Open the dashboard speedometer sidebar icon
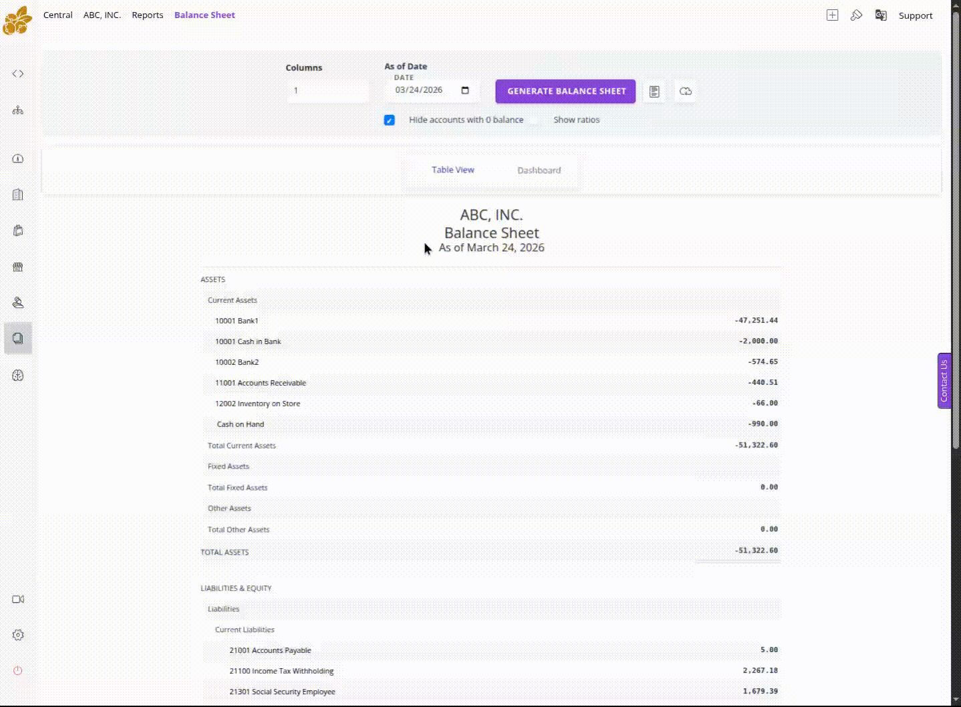961x707 pixels. 17,158
